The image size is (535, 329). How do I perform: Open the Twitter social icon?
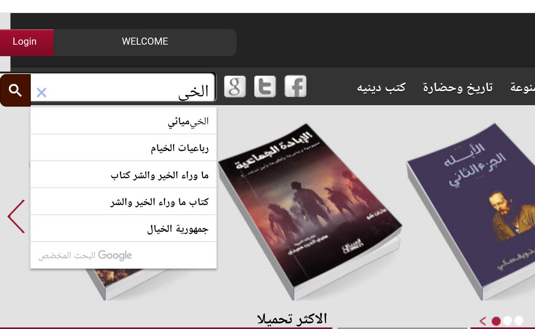point(265,87)
